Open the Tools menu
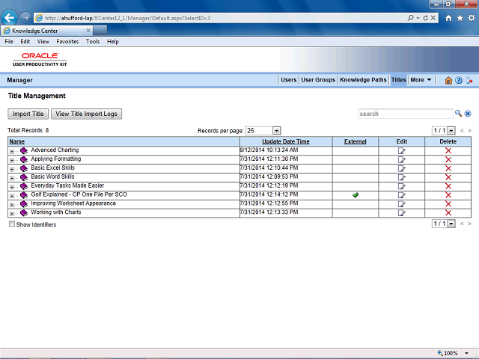479x359 pixels. [93, 42]
